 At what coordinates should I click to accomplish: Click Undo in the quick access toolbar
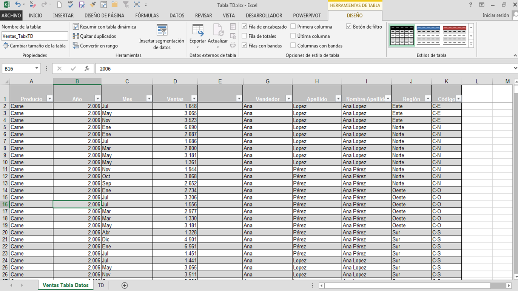[17, 5]
